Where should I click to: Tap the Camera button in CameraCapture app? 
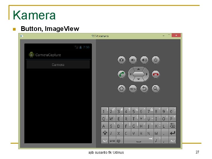(x=58, y=64)
